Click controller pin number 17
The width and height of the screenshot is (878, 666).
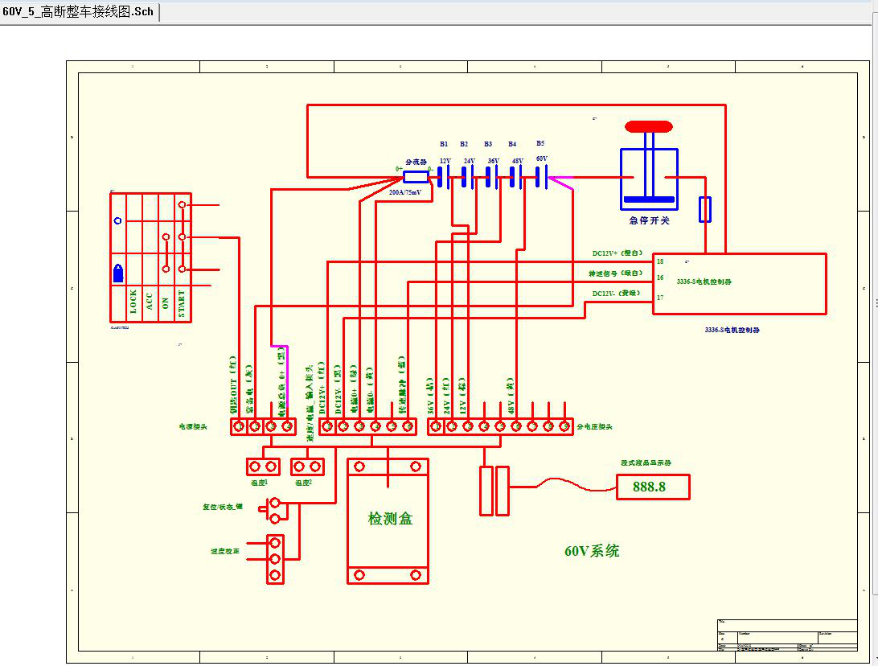660,298
